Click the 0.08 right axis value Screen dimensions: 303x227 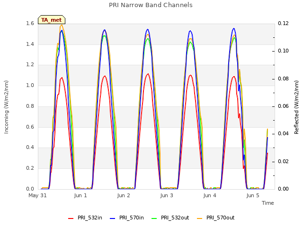pos(283,79)
